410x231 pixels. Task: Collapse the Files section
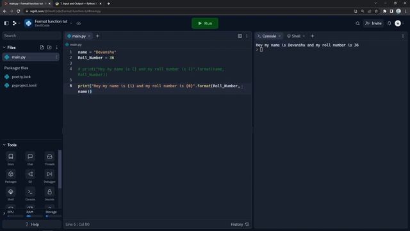point(4,47)
